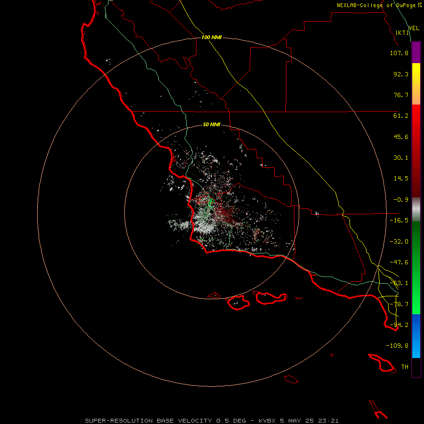
Task: Click the TH label beside the color bar
Action: (405, 367)
